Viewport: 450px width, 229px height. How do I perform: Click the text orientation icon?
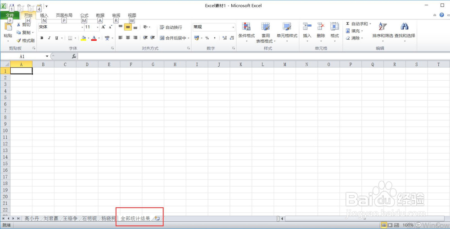(x=145, y=27)
